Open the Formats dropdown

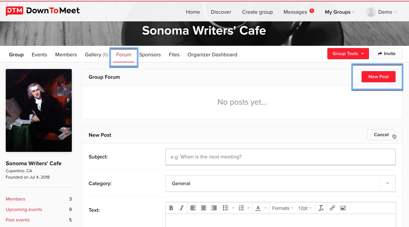[282, 208]
